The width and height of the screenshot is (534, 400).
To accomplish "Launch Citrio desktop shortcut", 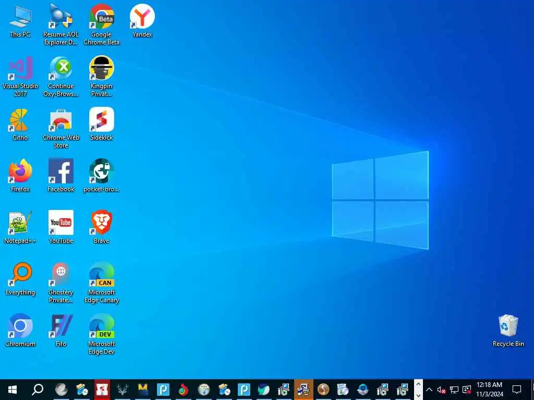I will click(x=20, y=124).
